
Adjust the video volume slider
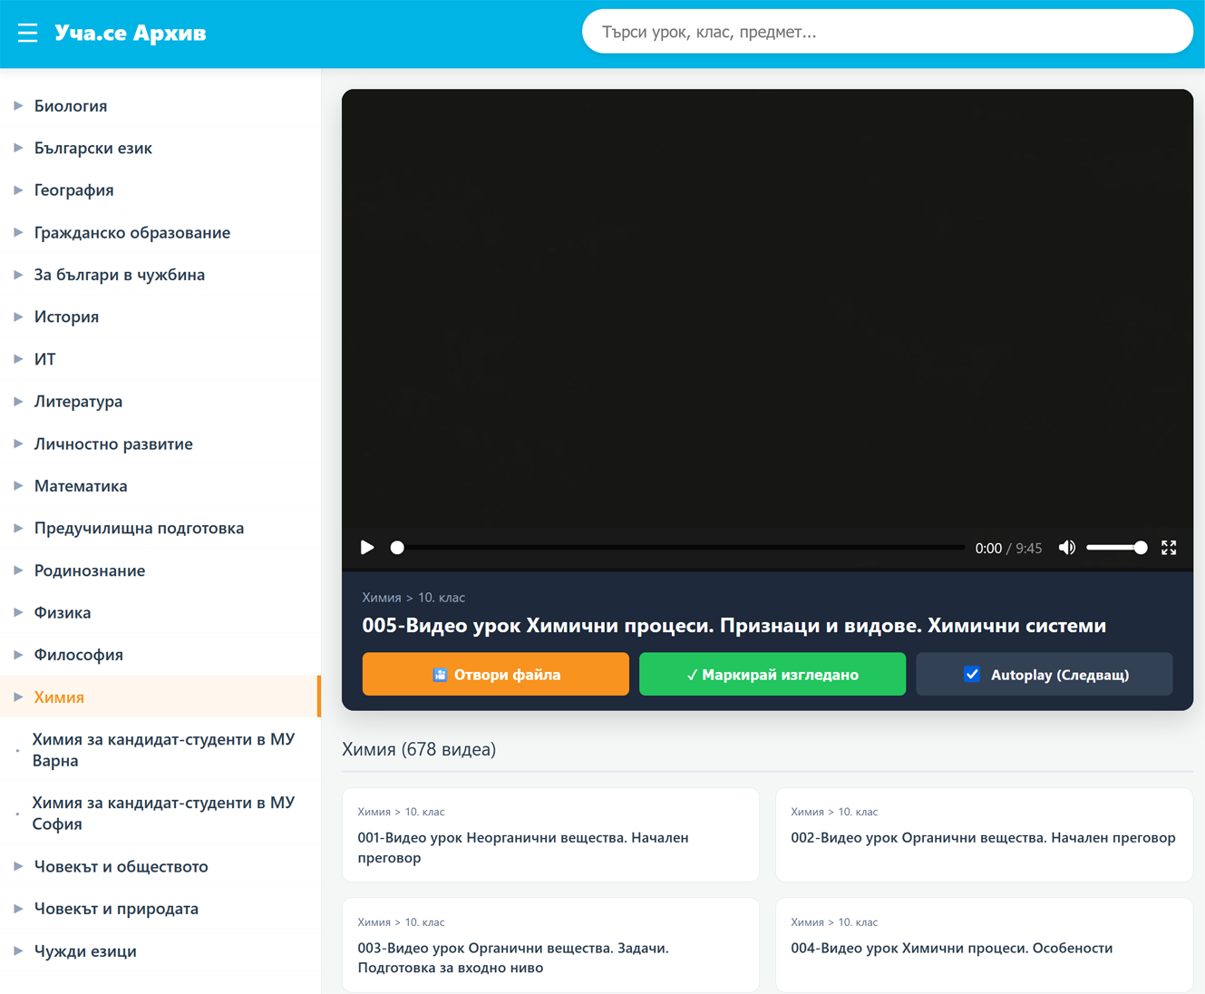pos(1117,548)
